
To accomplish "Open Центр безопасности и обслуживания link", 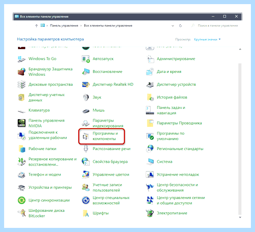I will tap(177, 187).
